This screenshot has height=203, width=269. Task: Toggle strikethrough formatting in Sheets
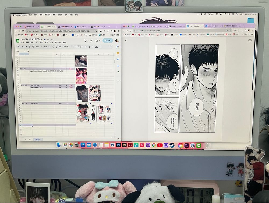coord(93,47)
